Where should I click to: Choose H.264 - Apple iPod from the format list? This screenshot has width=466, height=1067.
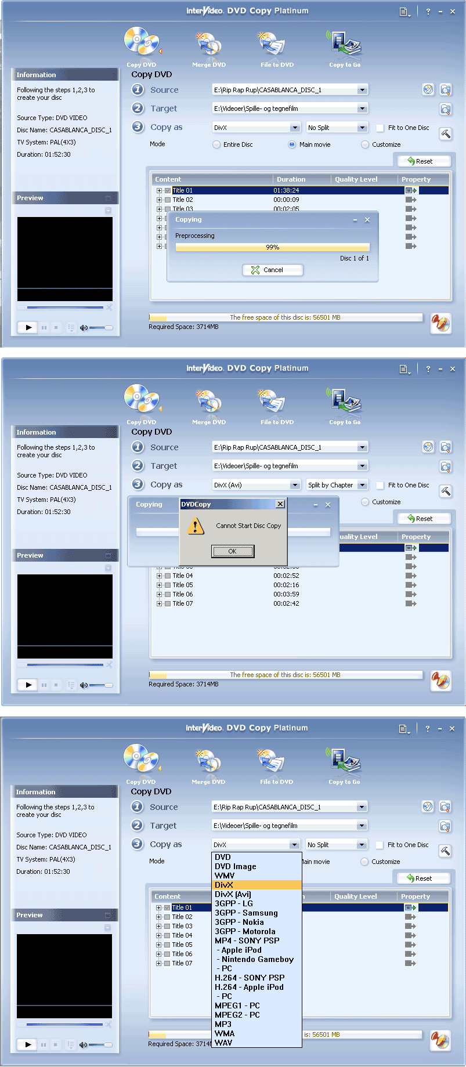257,987
